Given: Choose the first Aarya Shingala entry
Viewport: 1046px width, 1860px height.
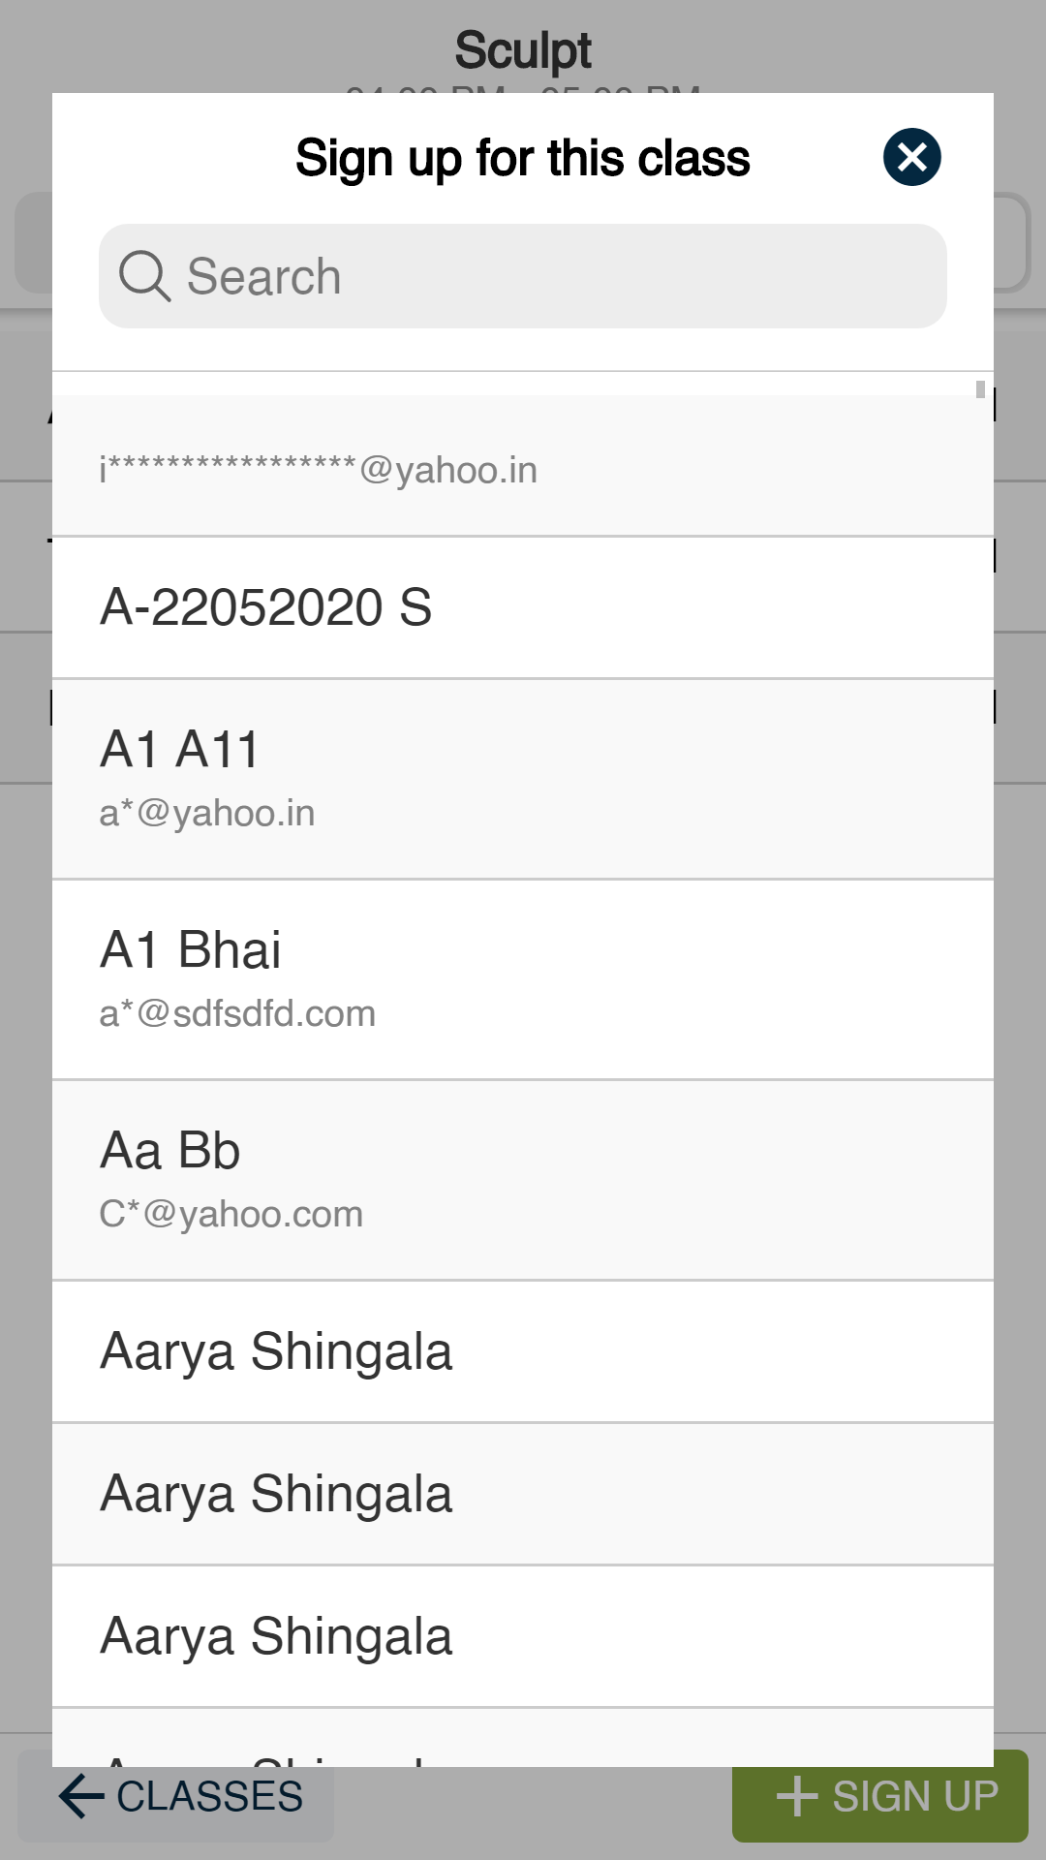Looking at the screenshot, I should 277,1351.
